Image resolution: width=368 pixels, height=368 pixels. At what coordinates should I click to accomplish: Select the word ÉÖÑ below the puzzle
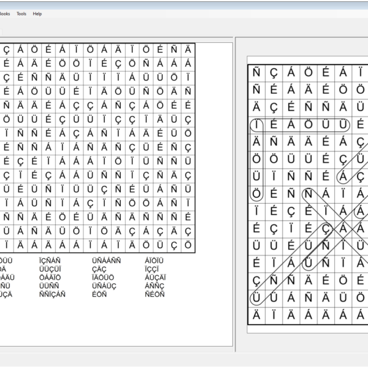point(99,294)
